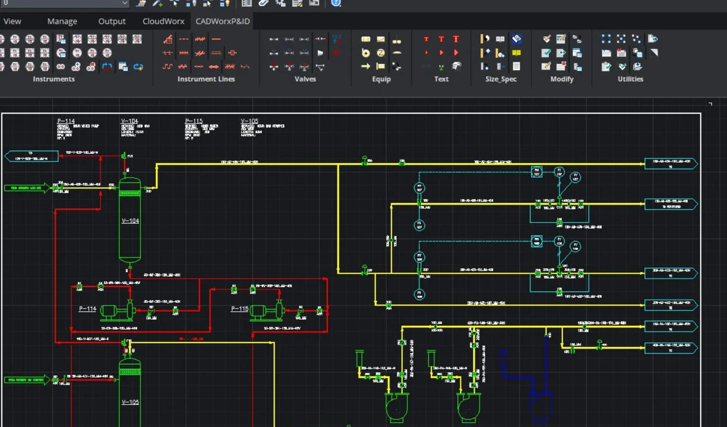Click the calendar with red X in Utilities
The width and height of the screenshot is (727, 427).
point(621,53)
